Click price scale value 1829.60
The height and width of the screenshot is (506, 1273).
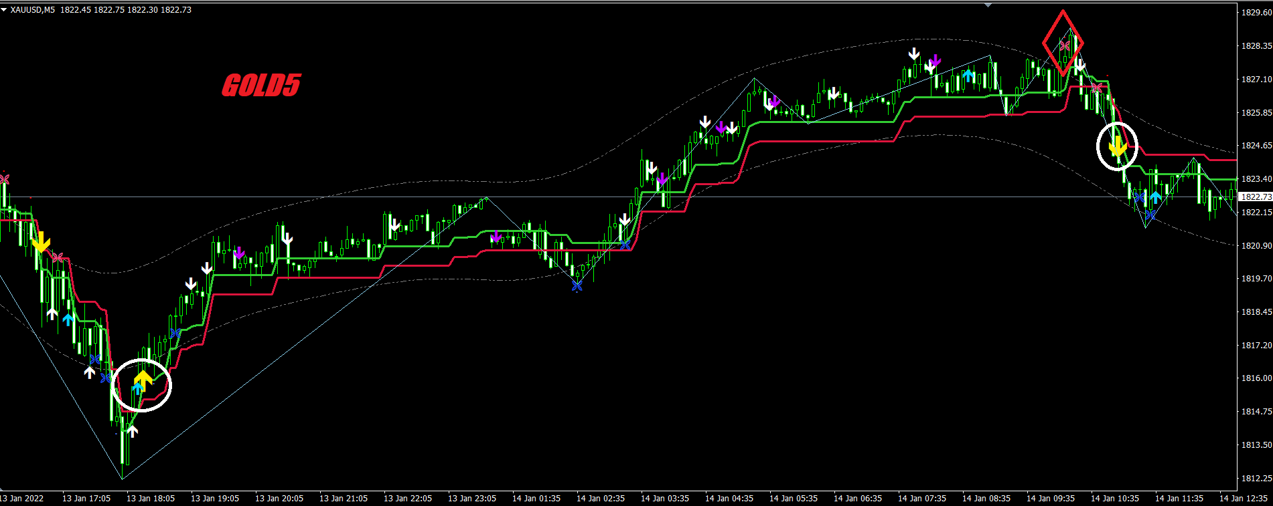(x=1257, y=13)
